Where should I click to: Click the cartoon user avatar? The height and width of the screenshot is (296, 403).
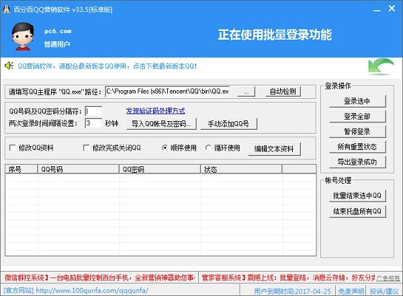(x=23, y=36)
